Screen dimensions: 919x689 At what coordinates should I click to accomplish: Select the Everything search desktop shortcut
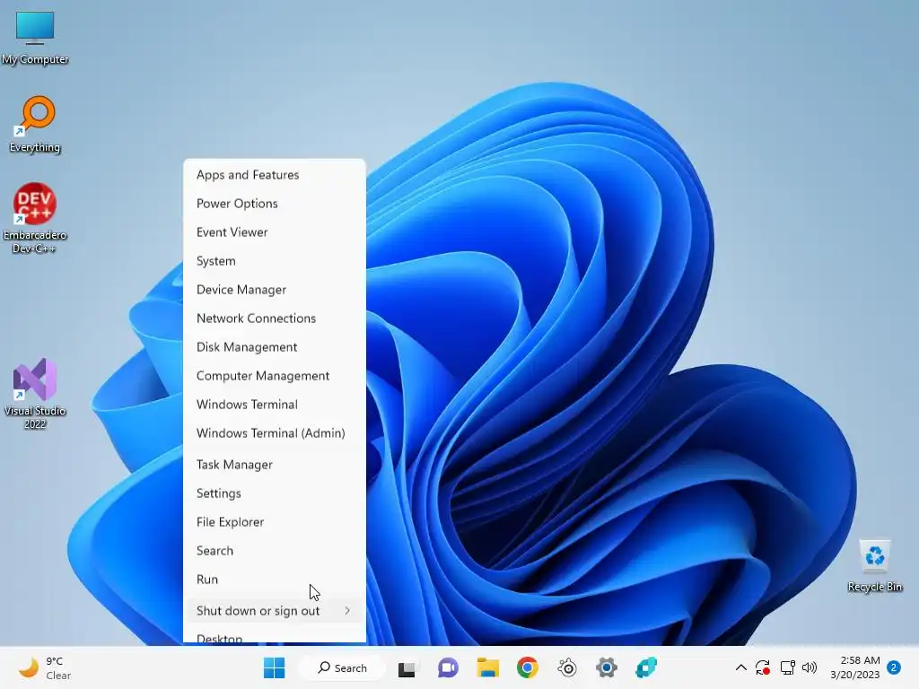tap(35, 124)
